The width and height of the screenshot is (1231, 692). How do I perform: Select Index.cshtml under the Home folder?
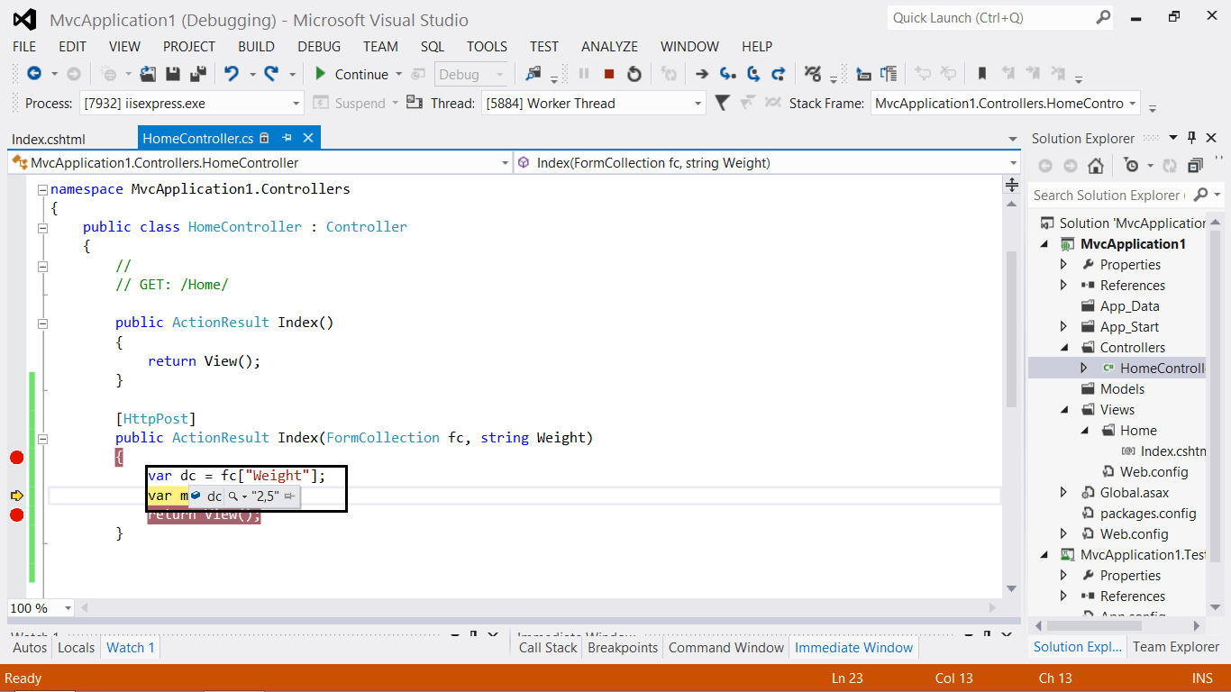[x=1172, y=451]
